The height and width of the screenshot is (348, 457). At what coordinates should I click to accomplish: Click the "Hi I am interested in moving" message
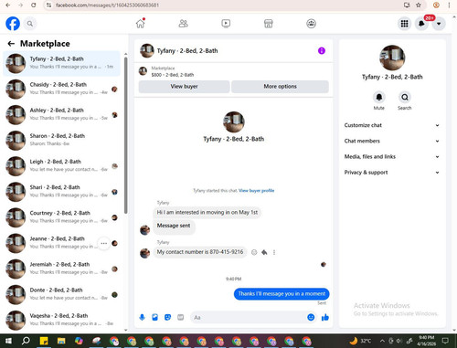[x=207, y=212]
